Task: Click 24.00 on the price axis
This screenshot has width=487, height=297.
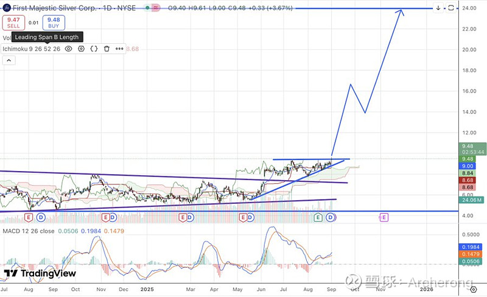Action: coord(469,8)
